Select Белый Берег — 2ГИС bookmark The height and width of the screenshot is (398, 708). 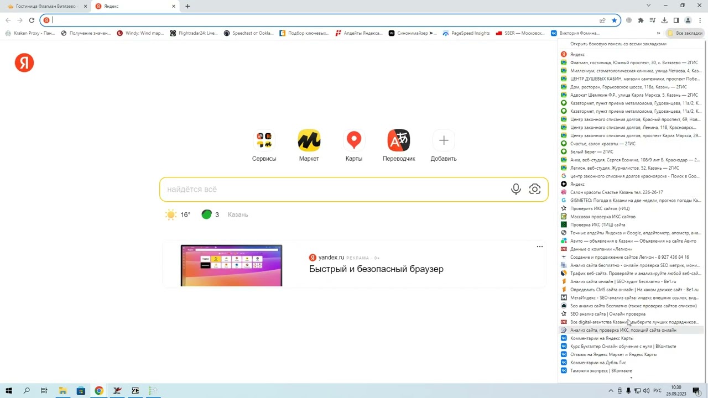pos(631,151)
